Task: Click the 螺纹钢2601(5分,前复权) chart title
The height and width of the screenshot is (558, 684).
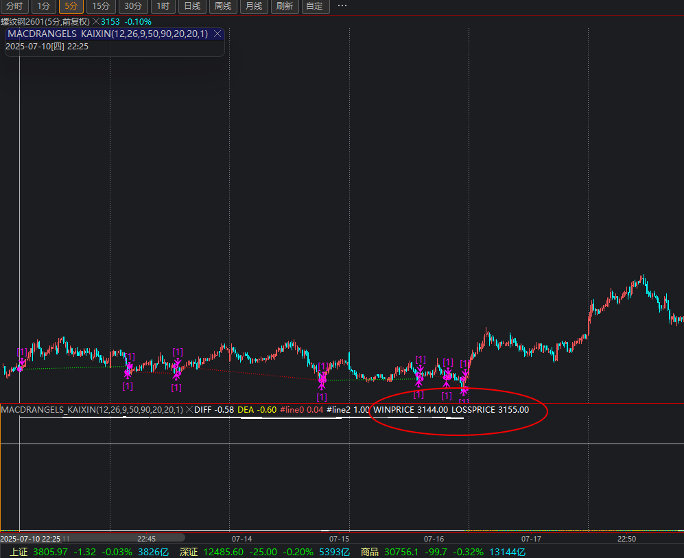Action: (x=45, y=21)
